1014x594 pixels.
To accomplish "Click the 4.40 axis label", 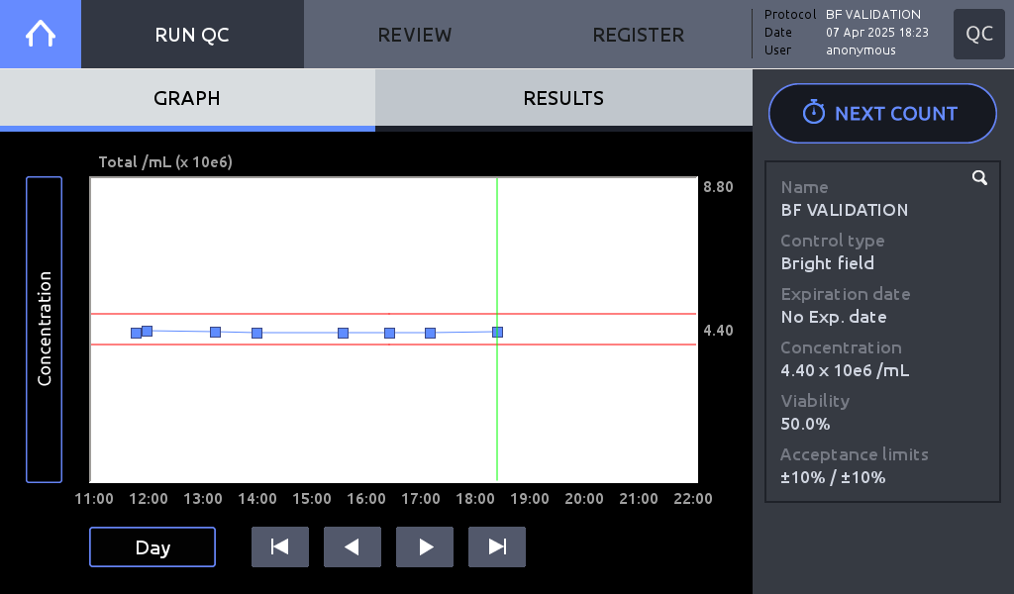I will click(719, 331).
